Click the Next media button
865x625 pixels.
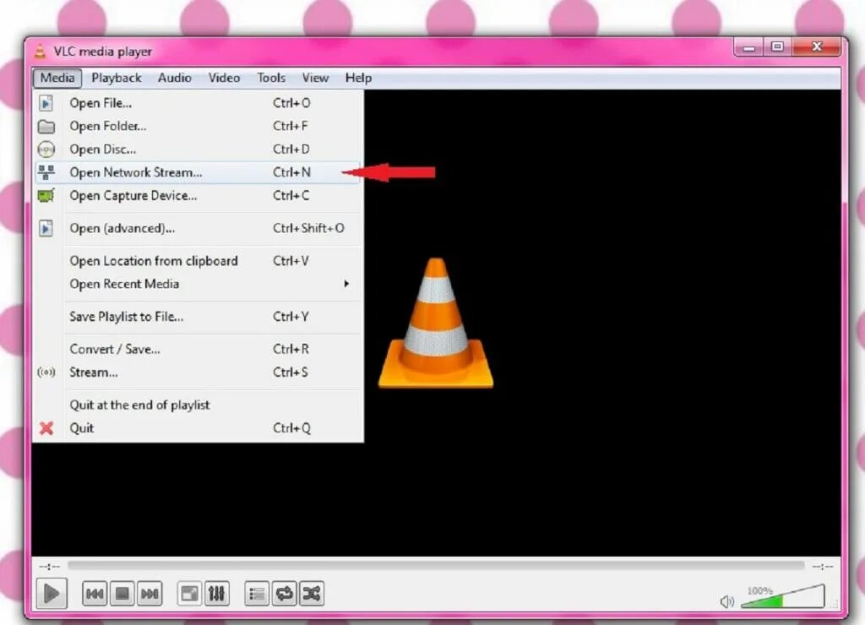pos(150,594)
